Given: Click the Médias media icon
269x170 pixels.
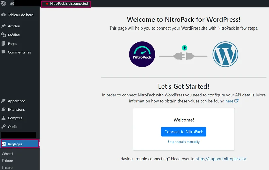Looking at the screenshot, I should 3,35.
